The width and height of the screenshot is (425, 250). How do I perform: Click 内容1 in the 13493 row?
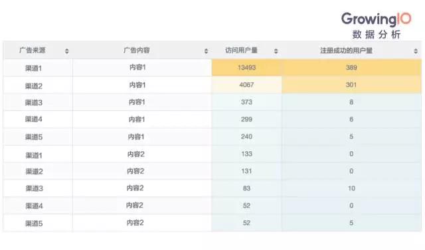click(137, 68)
